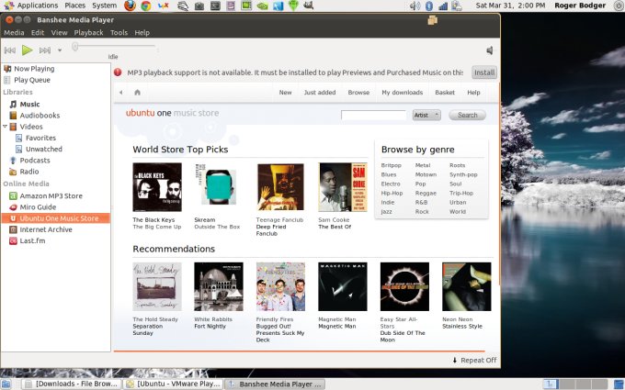Toggle the Repeat Off mode button
This screenshot has height=390, width=625.
[x=474, y=360]
